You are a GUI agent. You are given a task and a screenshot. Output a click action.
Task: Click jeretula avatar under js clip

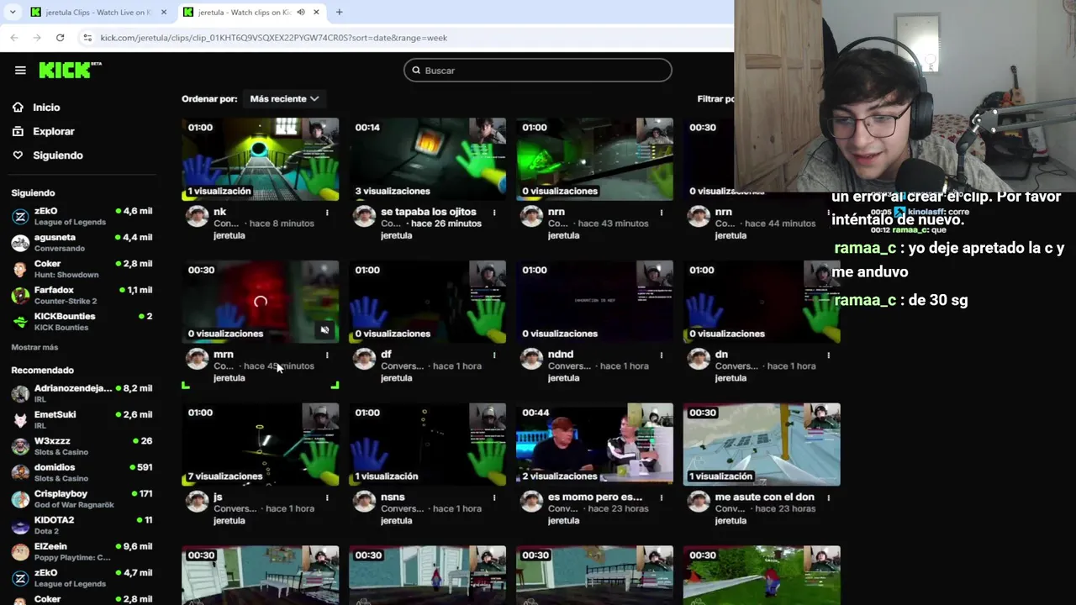point(198,502)
